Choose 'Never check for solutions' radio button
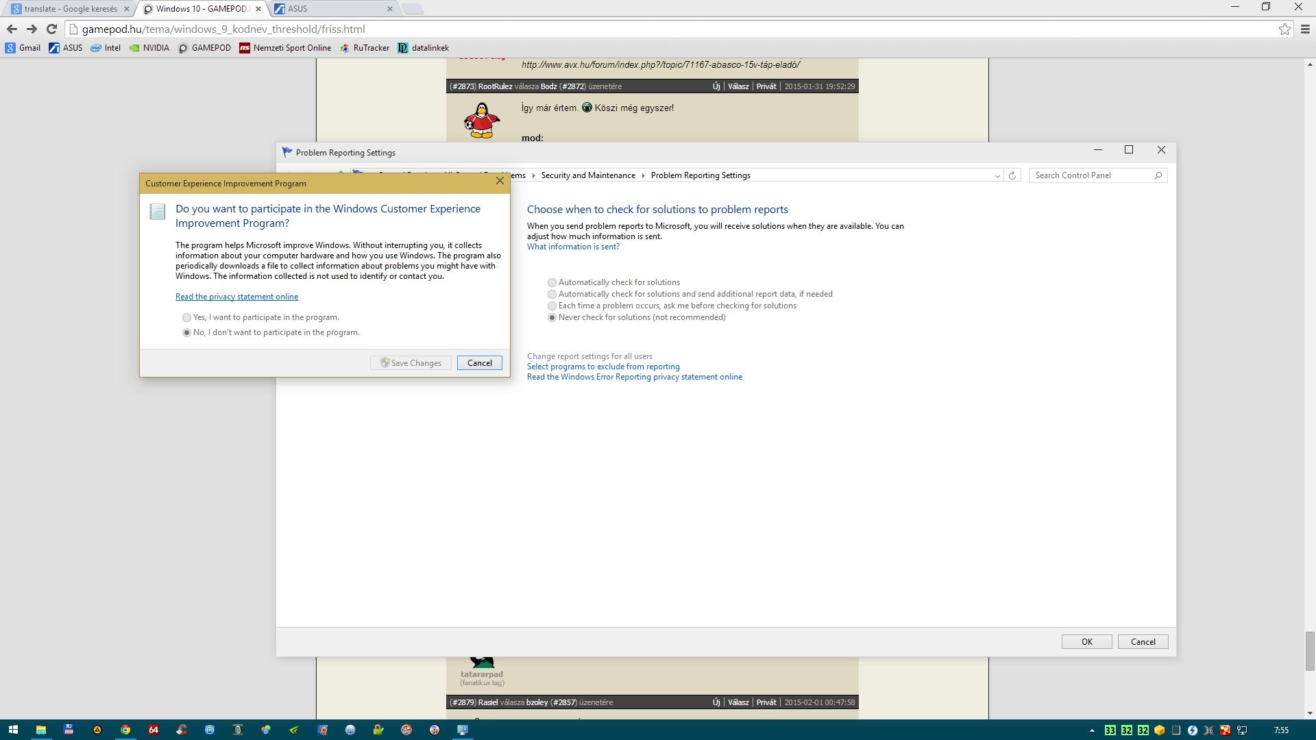Image resolution: width=1316 pixels, height=740 pixels. (x=552, y=317)
